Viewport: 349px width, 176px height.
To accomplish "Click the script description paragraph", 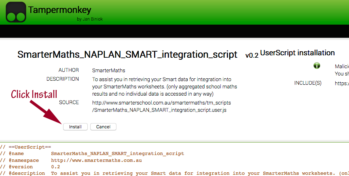I will (164, 86).
